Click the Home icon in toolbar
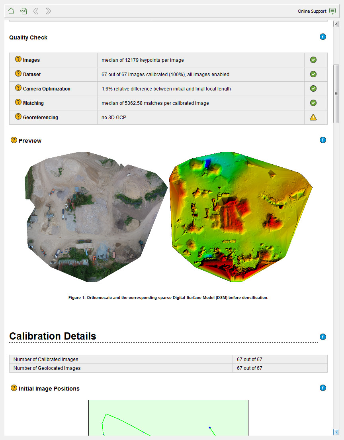 pos(11,11)
